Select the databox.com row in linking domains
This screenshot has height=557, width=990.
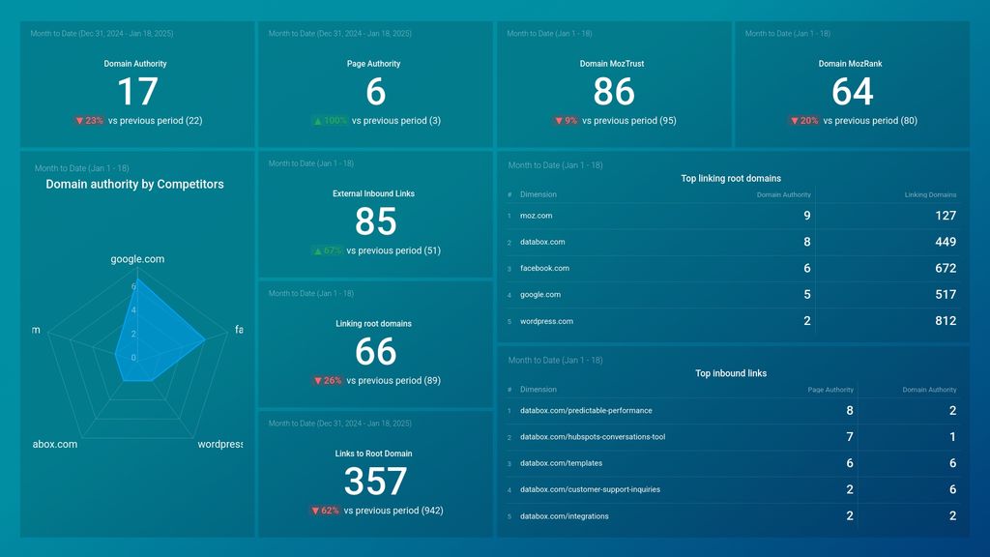[x=733, y=242]
